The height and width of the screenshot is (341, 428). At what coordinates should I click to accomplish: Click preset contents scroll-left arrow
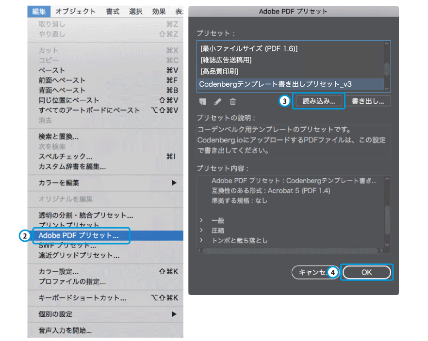pyautogui.click(x=199, y=250)
